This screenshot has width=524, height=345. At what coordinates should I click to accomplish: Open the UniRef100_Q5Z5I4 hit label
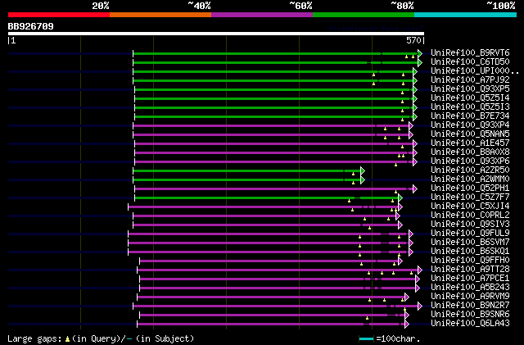pos(470,98)
